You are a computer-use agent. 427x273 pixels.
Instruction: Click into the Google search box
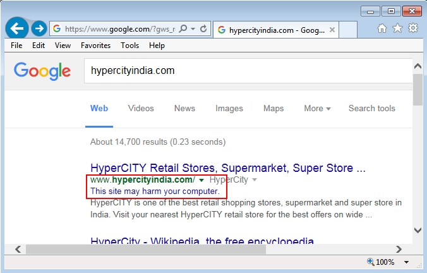coord(246,71)
